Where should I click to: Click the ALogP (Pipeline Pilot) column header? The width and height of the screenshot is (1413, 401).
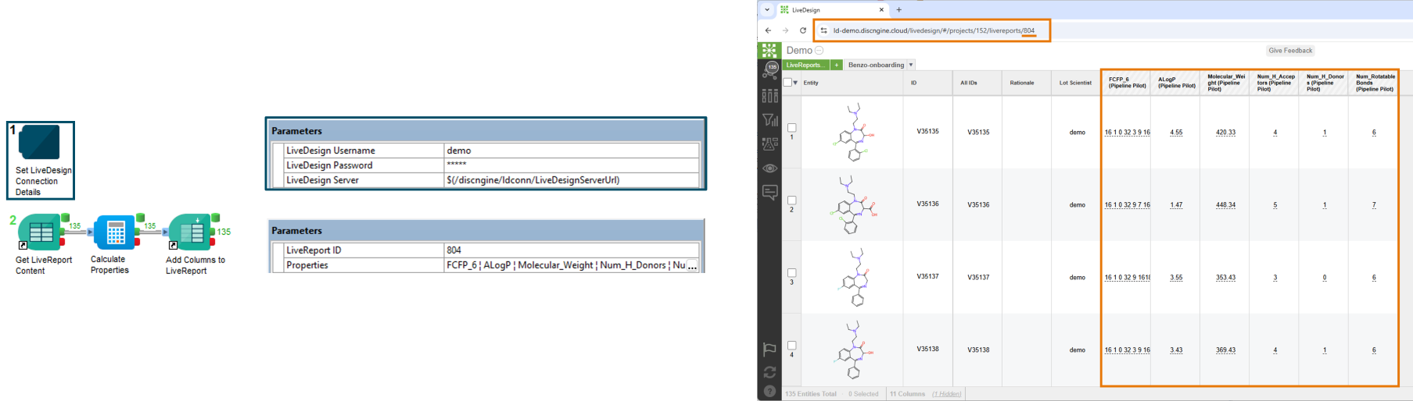tap(1177, 83)
